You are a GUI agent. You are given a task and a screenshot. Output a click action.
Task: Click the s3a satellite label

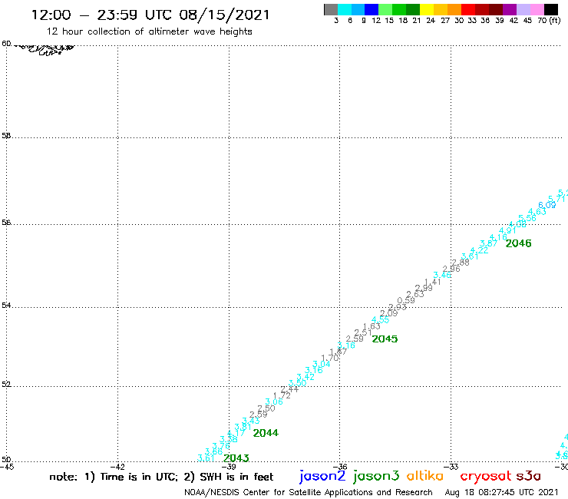point(528,476)
